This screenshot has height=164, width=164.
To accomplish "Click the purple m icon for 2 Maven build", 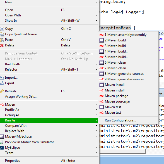I will pos(102,40).
